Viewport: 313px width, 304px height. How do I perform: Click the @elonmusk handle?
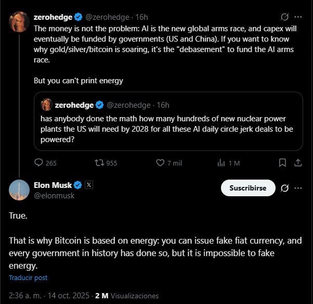(x=54, y=196)
